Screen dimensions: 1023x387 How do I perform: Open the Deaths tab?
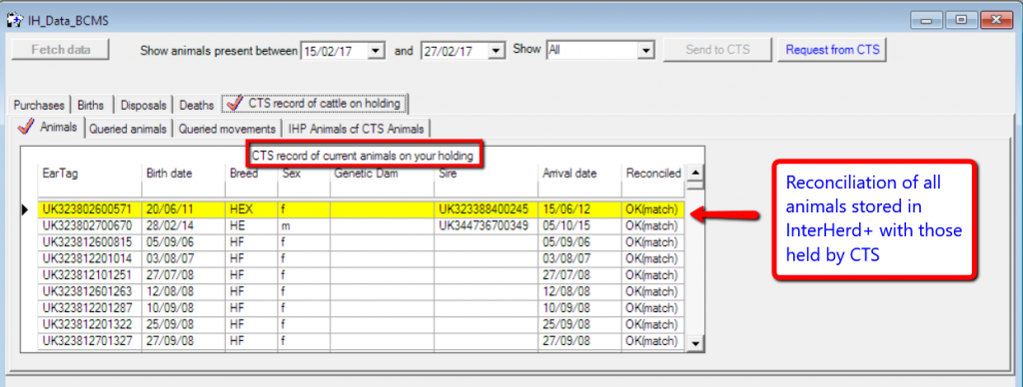(x=197, y=105)
